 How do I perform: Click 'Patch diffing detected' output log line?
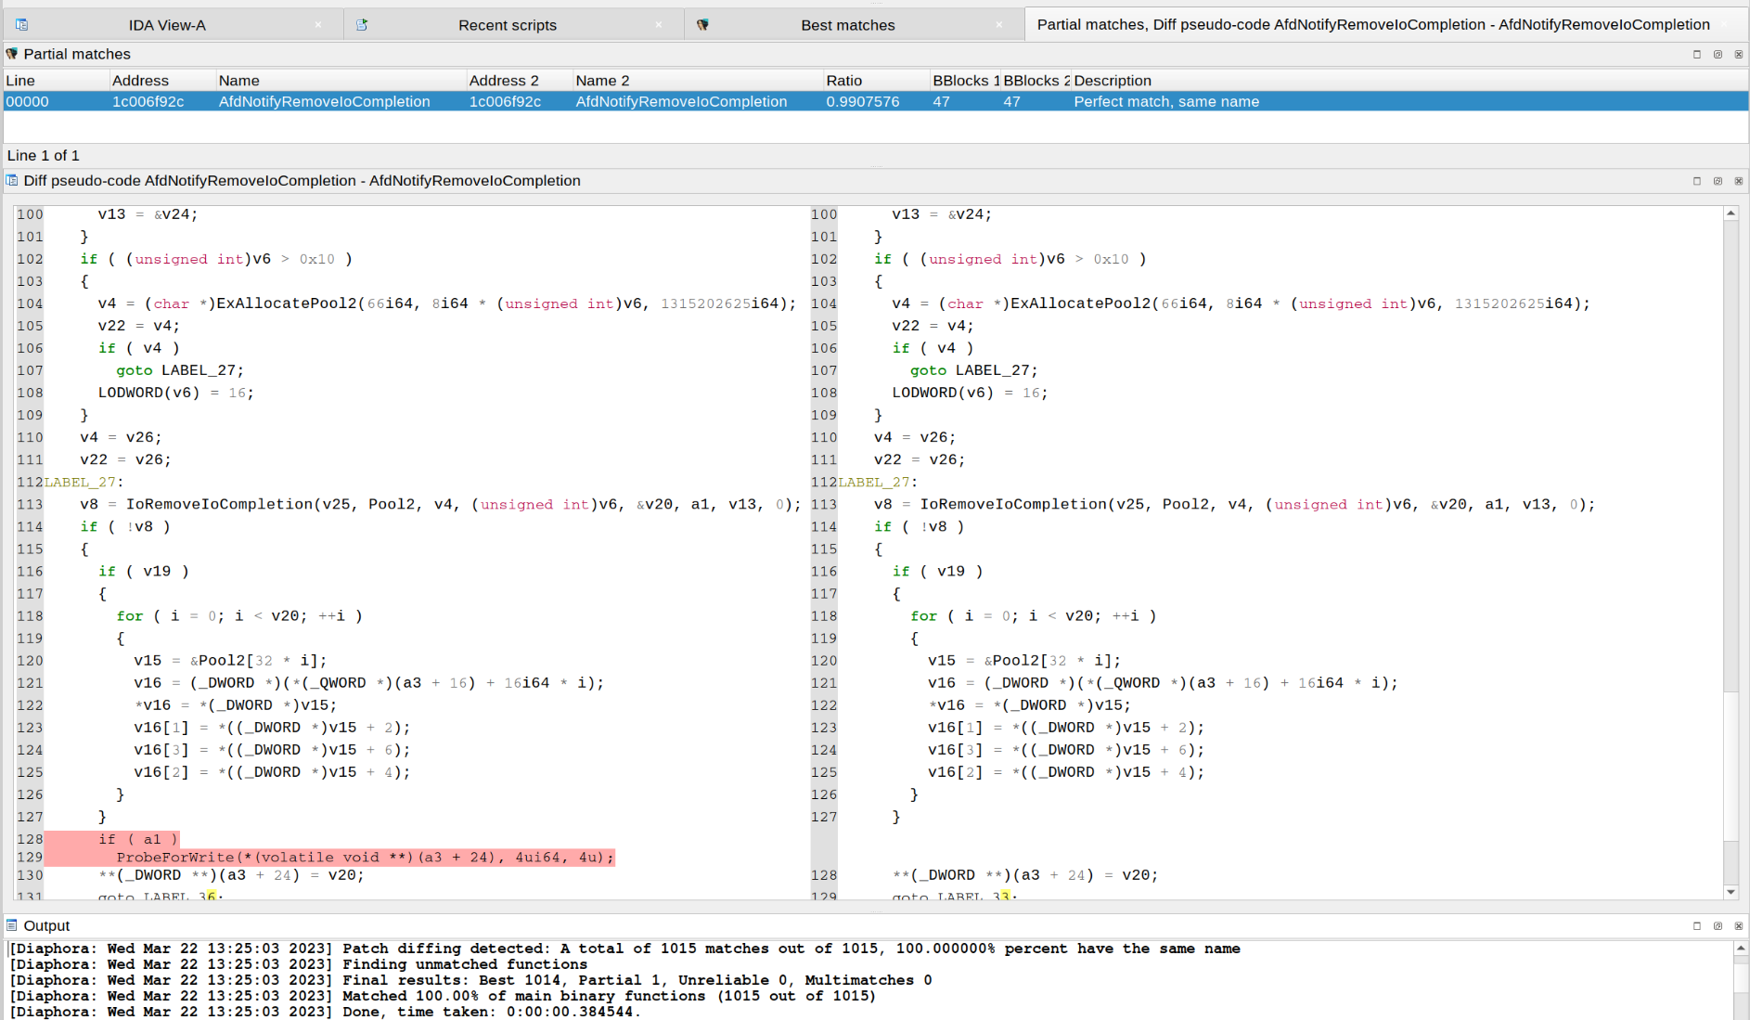click(x=624, y=949)
